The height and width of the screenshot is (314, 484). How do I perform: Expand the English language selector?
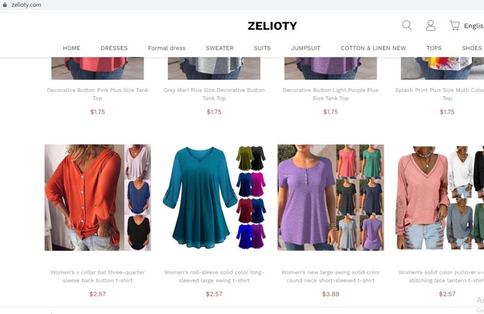(474, 26)
